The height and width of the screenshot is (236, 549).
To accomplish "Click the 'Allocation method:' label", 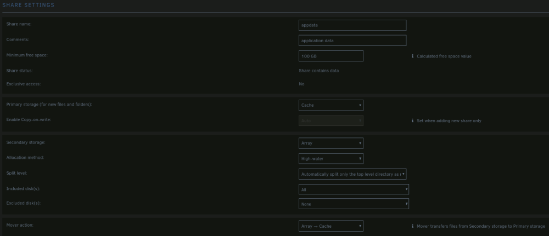I will 25,158.
